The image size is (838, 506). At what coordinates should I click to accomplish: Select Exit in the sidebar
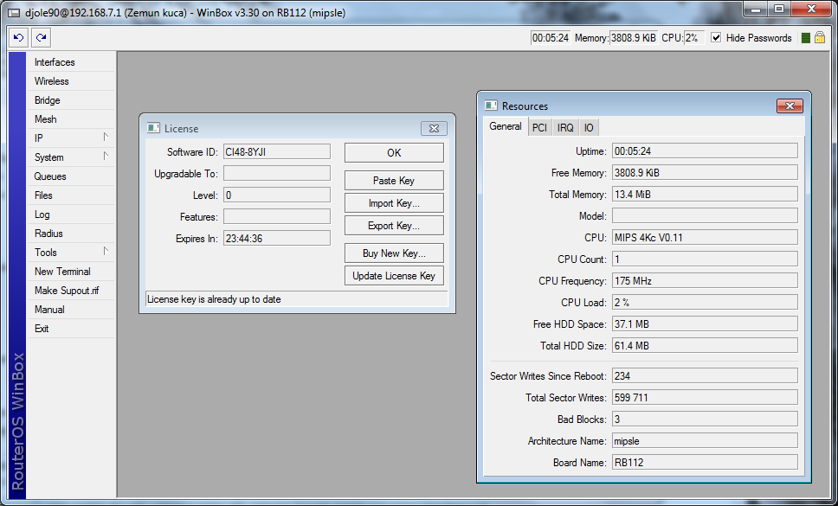pyautogui.click(x=71, y=329)
